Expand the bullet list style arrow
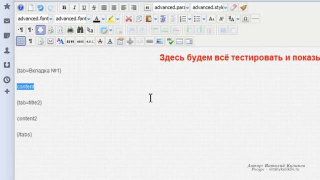This screenshot has height=180, width=320. coord(204,19)
